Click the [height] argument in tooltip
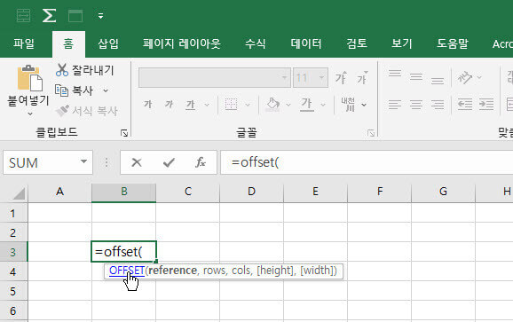This screenshot has height=322, width=513. (x=275, y=271)
